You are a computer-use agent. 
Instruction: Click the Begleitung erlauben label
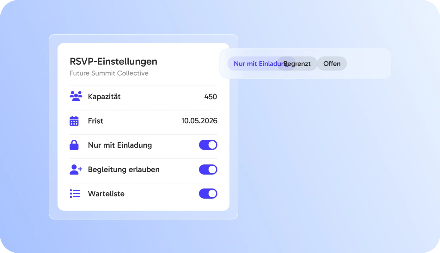pos(124,170)
